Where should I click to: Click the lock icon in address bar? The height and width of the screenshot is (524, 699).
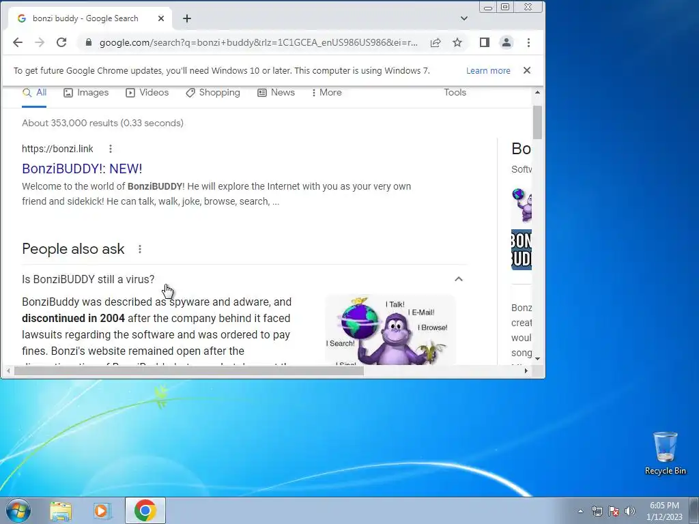point(89,42)
